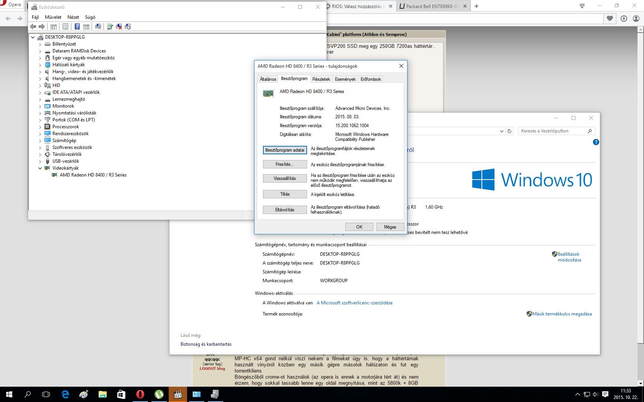644x402 pixels.
Task: Click the Tiltás button
Action: (285, 194)
